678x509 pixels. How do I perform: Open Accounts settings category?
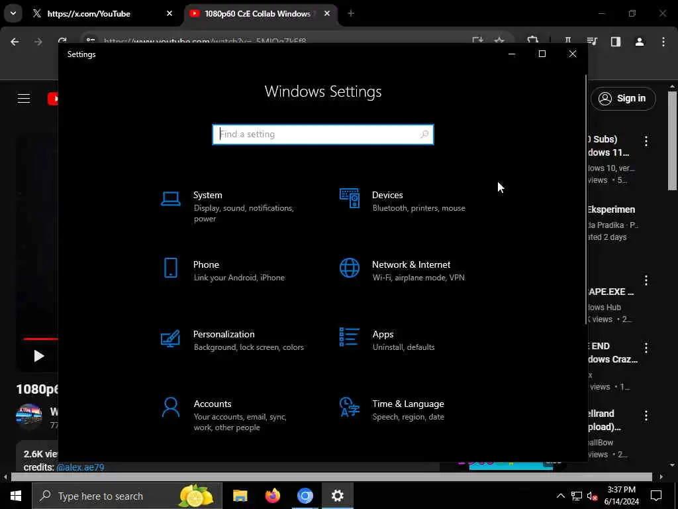pyautogui.click(x=225, y=415)
